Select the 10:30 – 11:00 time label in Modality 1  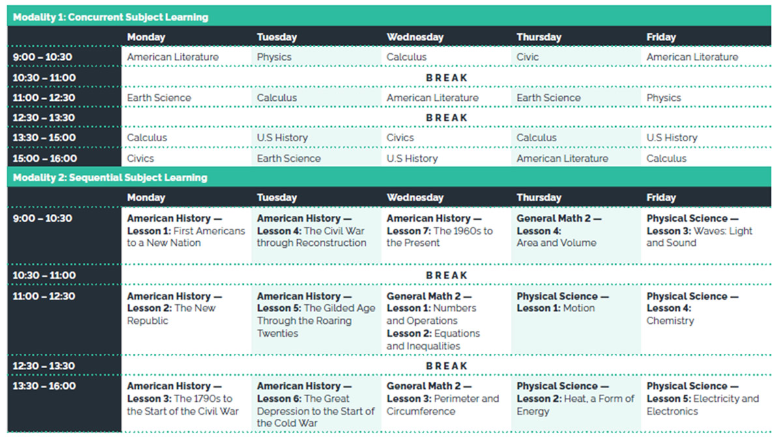pyautogui.click(x=44, y=78)
